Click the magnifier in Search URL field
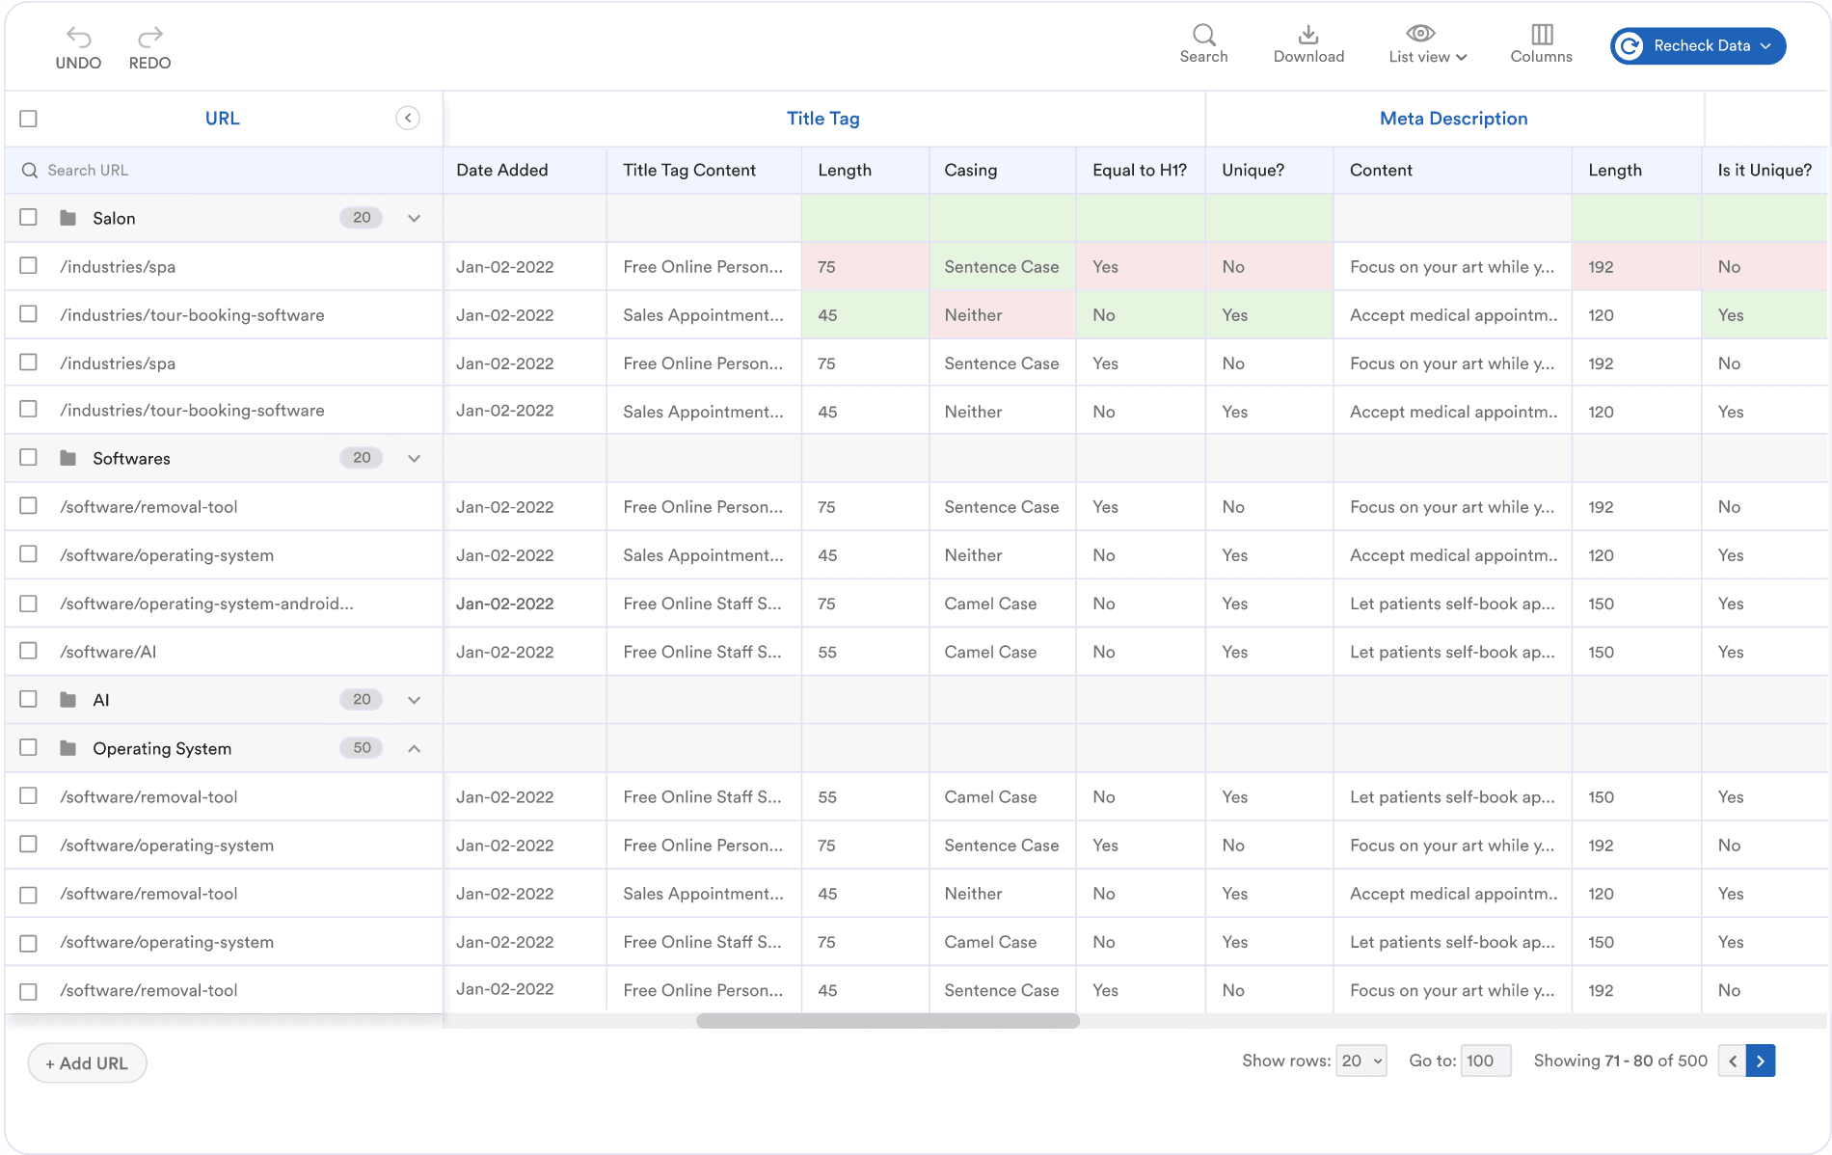The height and width of the screenshot is (1155, 1832). click(30, 170)
